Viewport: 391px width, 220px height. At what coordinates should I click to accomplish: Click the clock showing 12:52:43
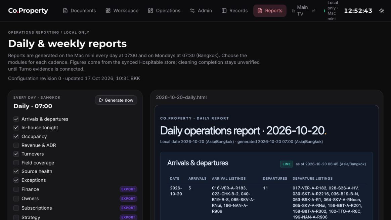point(358,11)
